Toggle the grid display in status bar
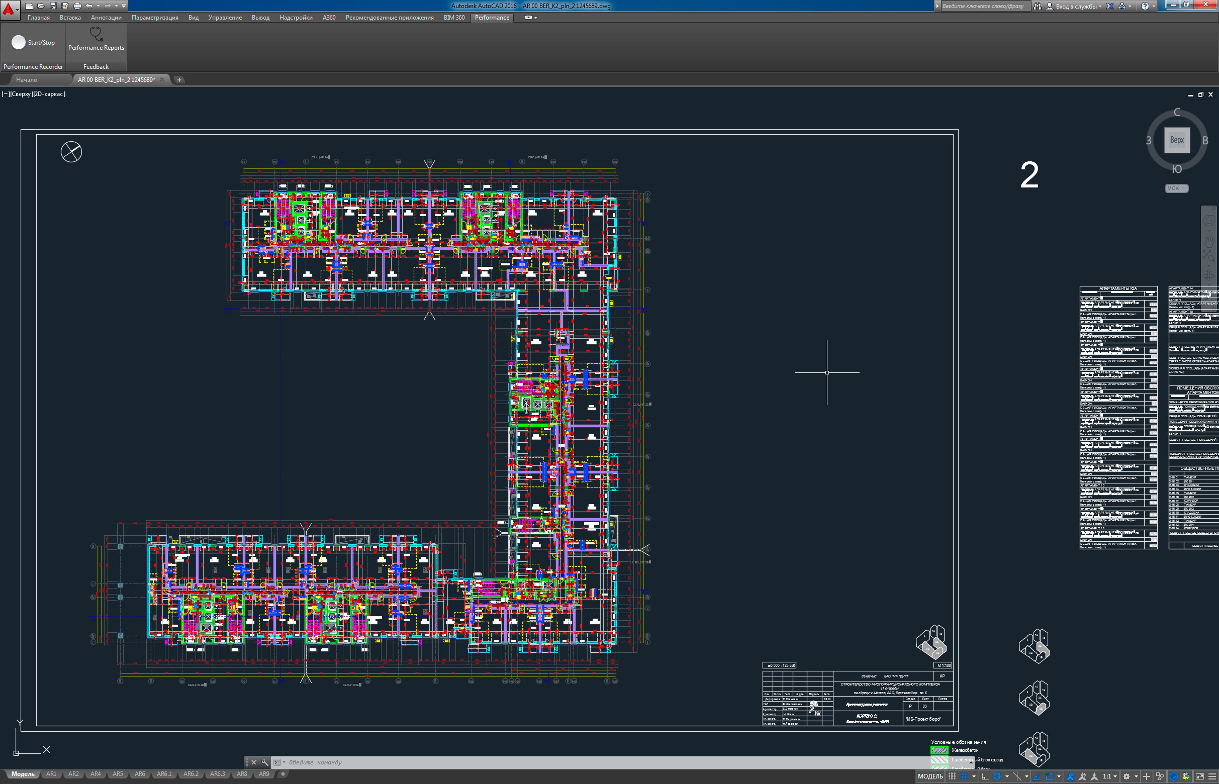Viewport: 1219px width, 784px height. pyautogui.click(x=952, y=776)
